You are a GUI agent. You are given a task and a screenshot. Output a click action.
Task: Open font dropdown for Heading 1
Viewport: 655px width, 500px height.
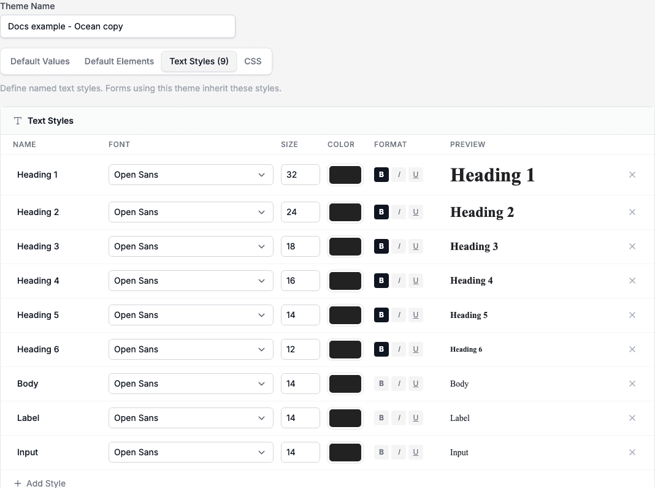pos(191,175)
